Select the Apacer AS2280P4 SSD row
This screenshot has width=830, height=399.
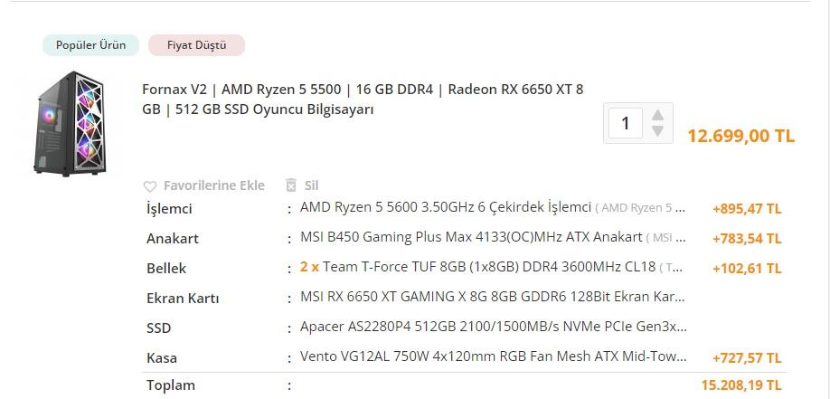click(x=493, y=328)
